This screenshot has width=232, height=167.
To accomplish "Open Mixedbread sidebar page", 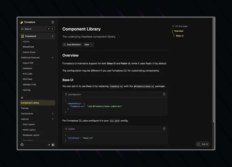I will coord(28,47).
